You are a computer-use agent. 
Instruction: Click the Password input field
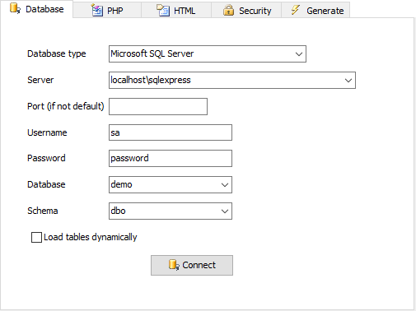coord(171,158)
